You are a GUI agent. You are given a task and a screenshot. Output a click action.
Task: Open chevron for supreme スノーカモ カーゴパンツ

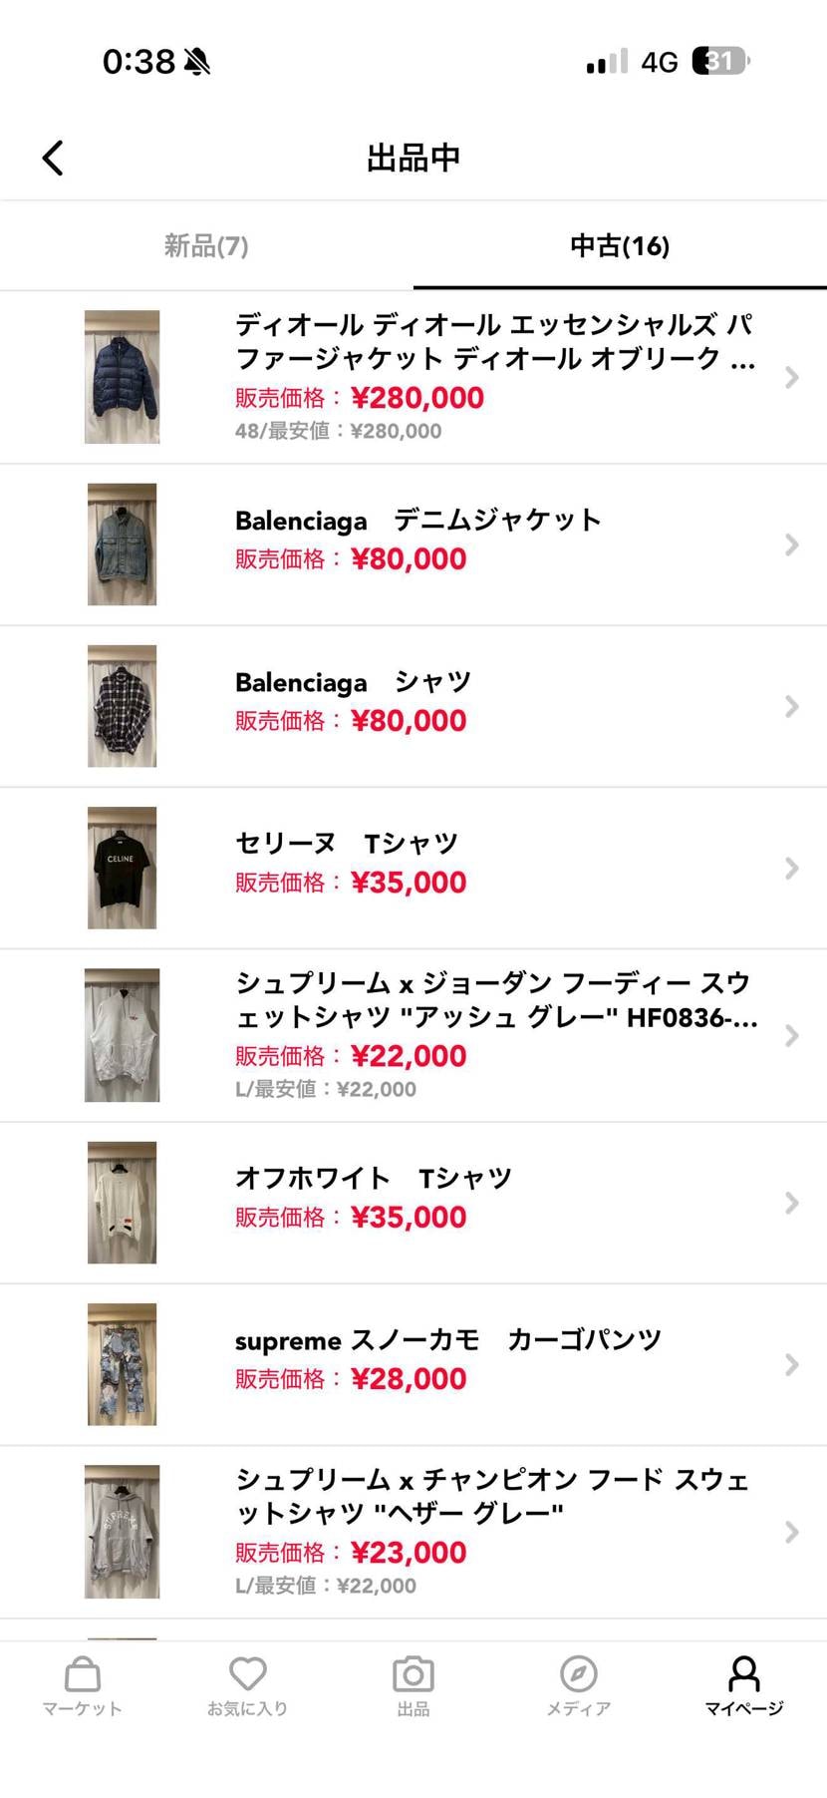(792, 1365)
